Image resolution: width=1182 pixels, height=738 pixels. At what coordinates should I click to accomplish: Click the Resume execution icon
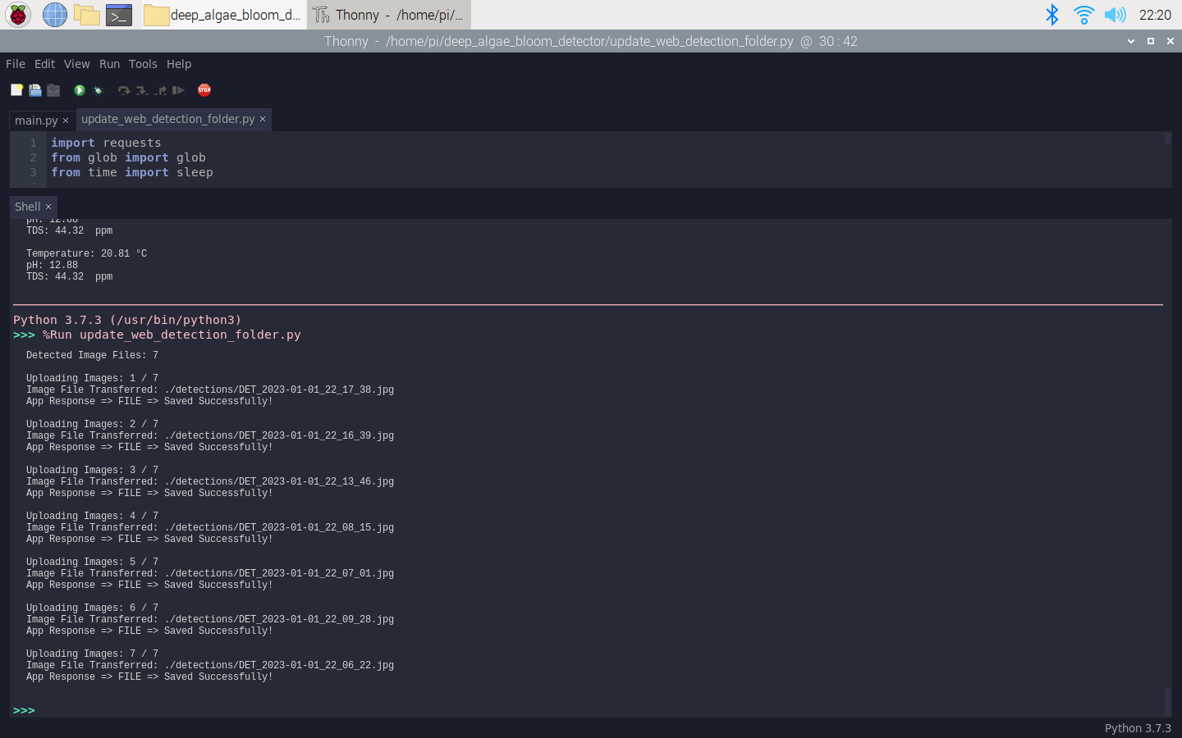pyautogui.click(x=178, y=90)
